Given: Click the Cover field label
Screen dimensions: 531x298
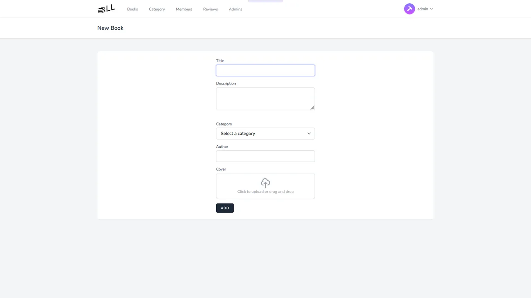Looking at the screenshot, I should click(x=221, y=169).
